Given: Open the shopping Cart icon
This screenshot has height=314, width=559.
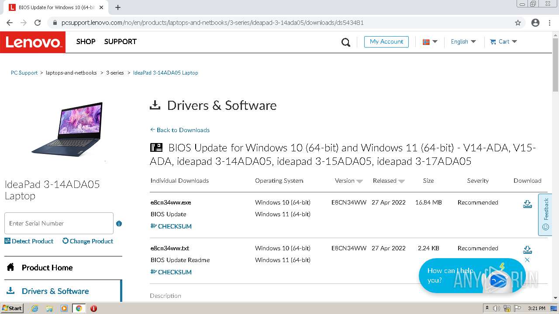Looking at the screenshot, I should pyautogui.click(x=493, y=42).
